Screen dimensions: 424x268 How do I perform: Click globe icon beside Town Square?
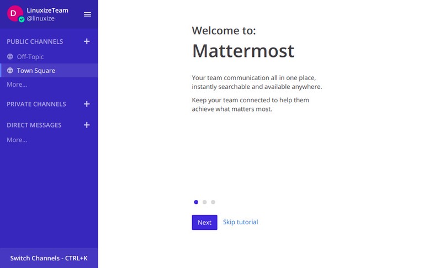(x=10, y=70)
